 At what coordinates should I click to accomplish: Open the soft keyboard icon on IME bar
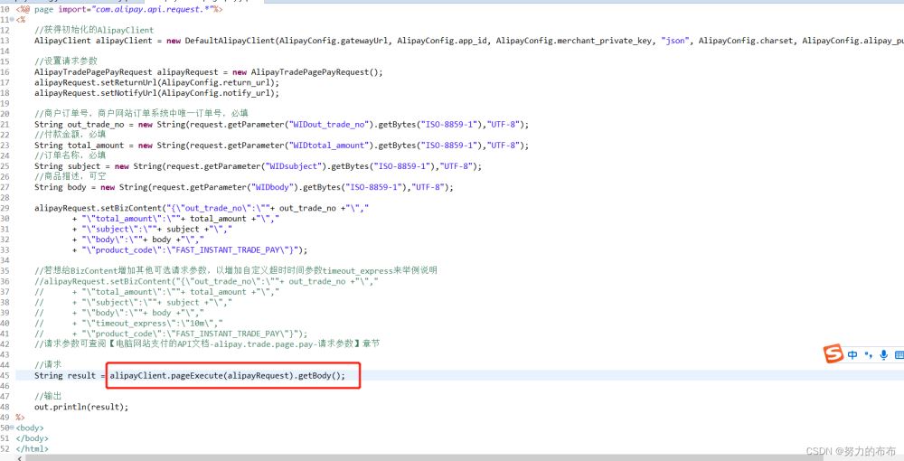tap(899, 355)
